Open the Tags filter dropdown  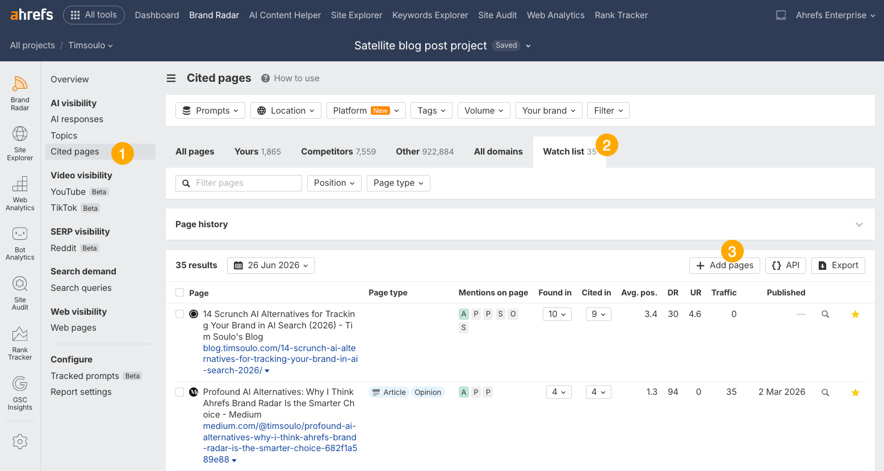tap(431, 111)
